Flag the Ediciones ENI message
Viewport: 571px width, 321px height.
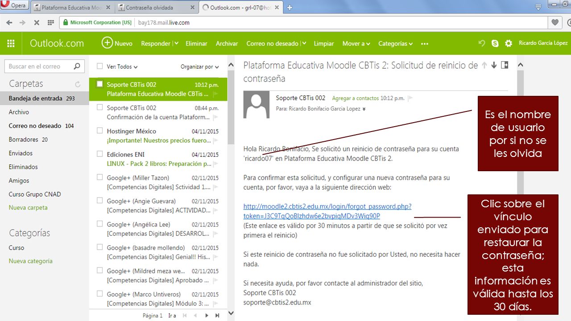click(x=216, y=164)
